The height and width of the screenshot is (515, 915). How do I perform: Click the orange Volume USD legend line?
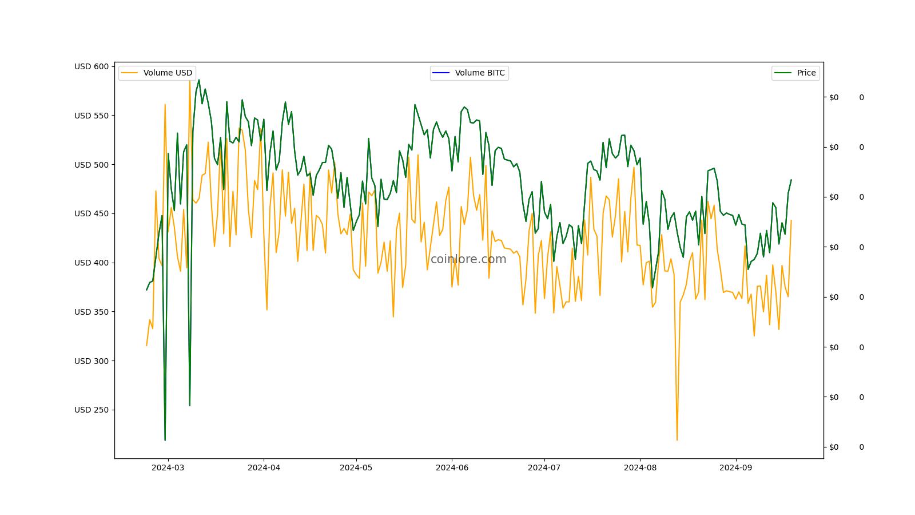point(130,73)
